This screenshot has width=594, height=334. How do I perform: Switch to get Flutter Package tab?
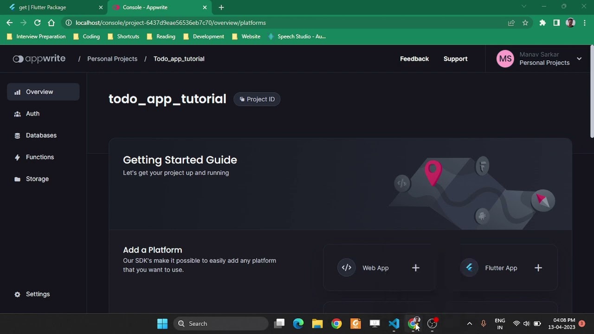[54, 7]
